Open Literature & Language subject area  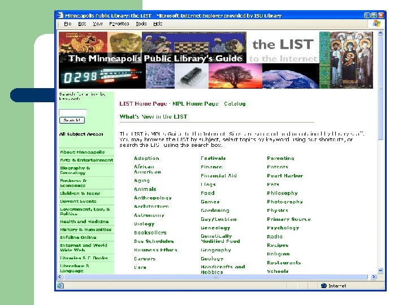75,268
